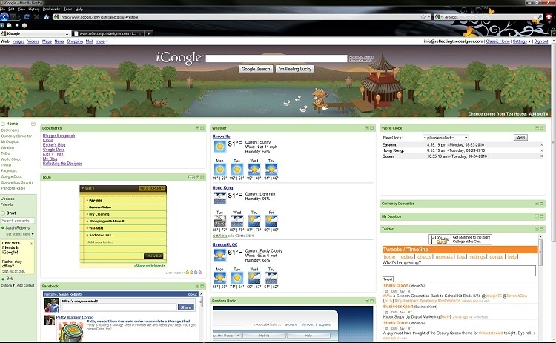556x343 pixels.
Task: Minimize the Bookmarks gadget
Action: [197, 128]
